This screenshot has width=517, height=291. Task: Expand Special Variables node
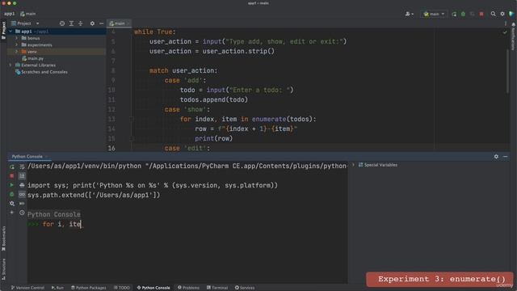[x=353, y=165]
